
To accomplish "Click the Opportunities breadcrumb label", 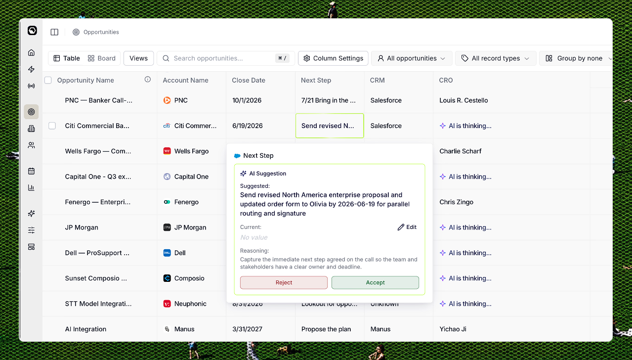I will pos(101,32).
